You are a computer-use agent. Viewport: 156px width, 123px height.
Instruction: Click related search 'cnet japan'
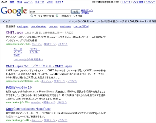[x=23, y=27]
